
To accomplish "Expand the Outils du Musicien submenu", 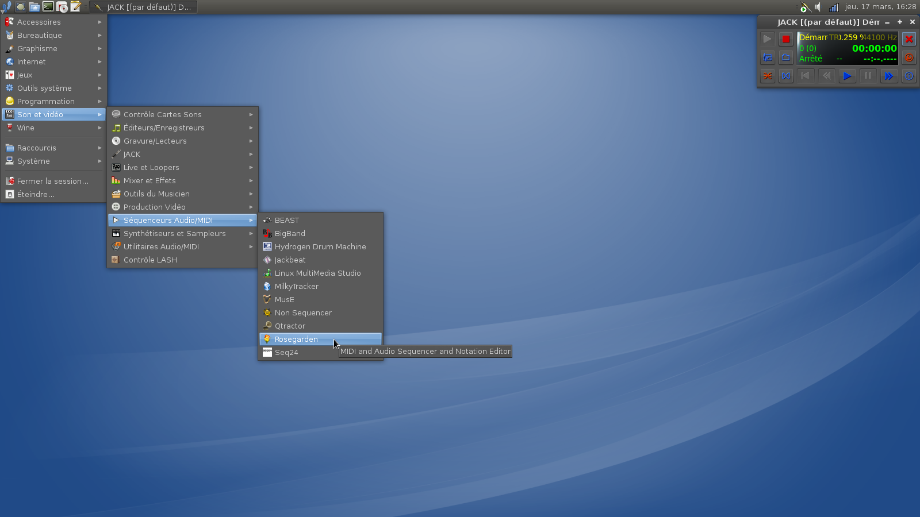I will [182, 194].
